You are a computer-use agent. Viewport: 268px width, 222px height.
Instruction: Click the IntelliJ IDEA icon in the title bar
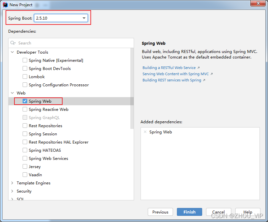coord(5,5)
